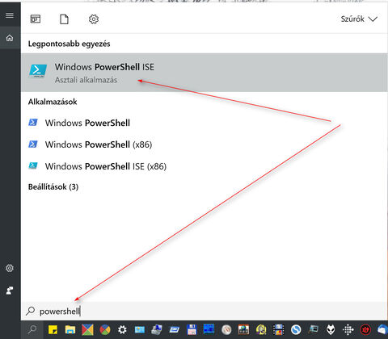Open the white gear Settings taskbar icon
Screen dimensions: 388x339
[x=122, y=329]
